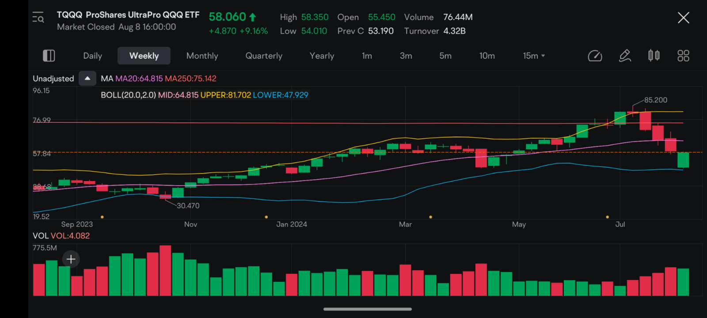This screenshot has height=318, width=707.
Task: Click the Market Closed Aug 8 status
Action: 117,27
